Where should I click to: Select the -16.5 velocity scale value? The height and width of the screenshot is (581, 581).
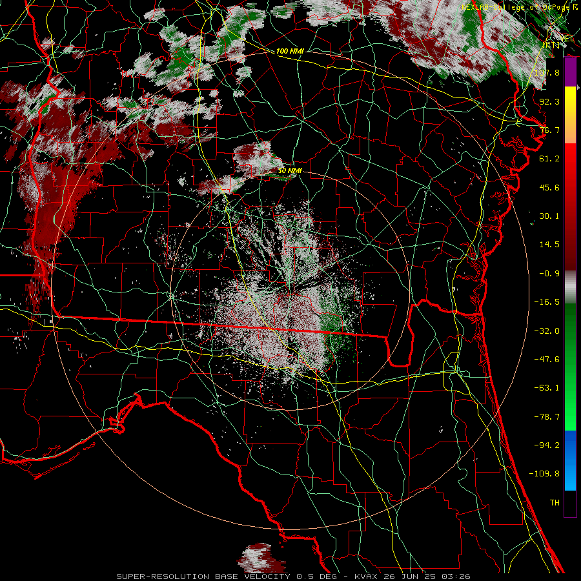point(547,302)
